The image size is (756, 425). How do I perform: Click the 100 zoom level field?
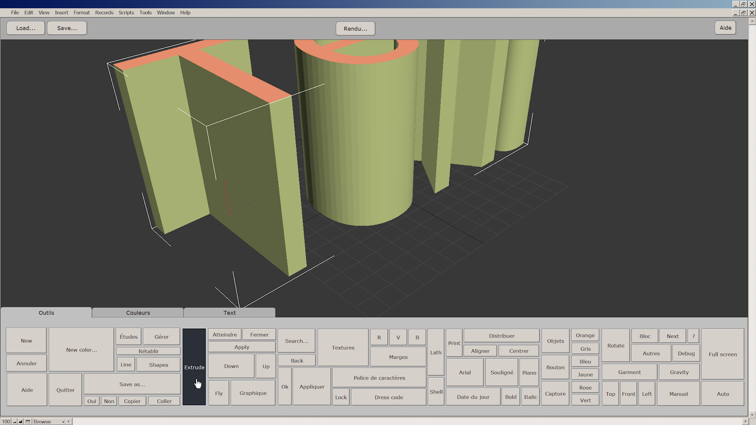(x=6, y=421)
